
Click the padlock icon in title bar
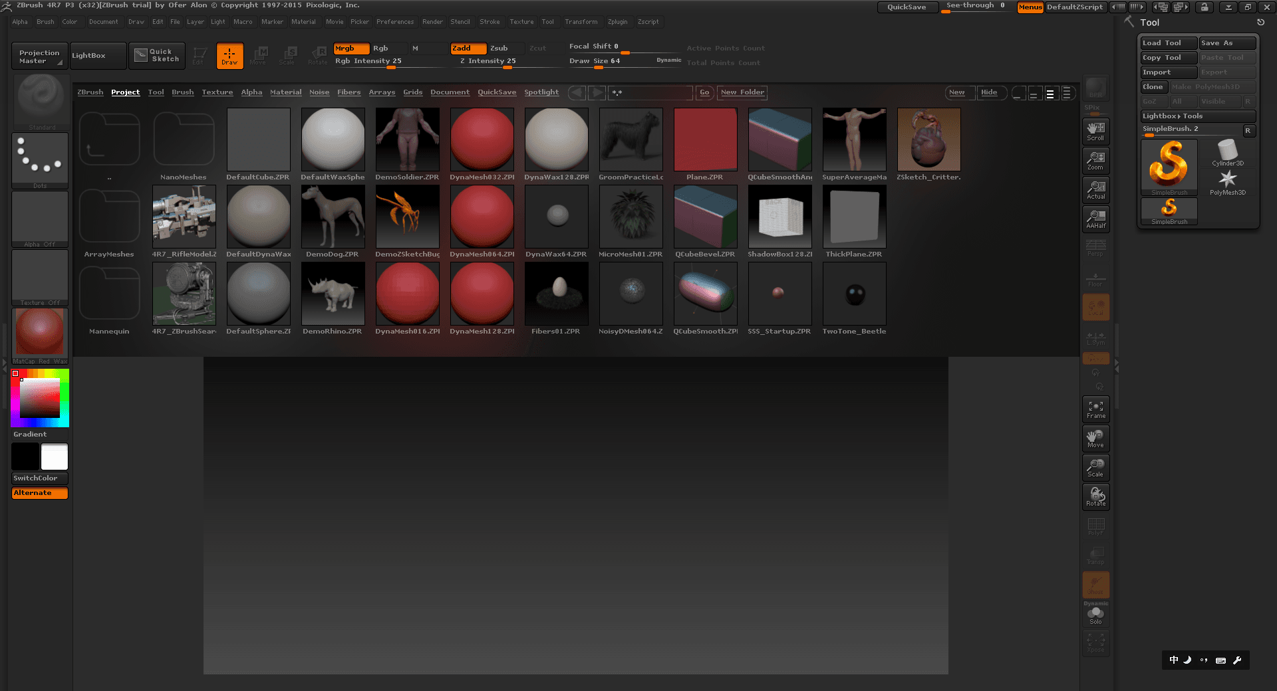click(x=1205, y=7)
